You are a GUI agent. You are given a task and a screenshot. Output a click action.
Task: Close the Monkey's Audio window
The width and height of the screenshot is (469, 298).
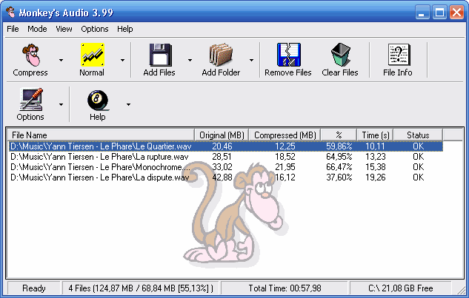pyautogui.click(x=456, y=13)
